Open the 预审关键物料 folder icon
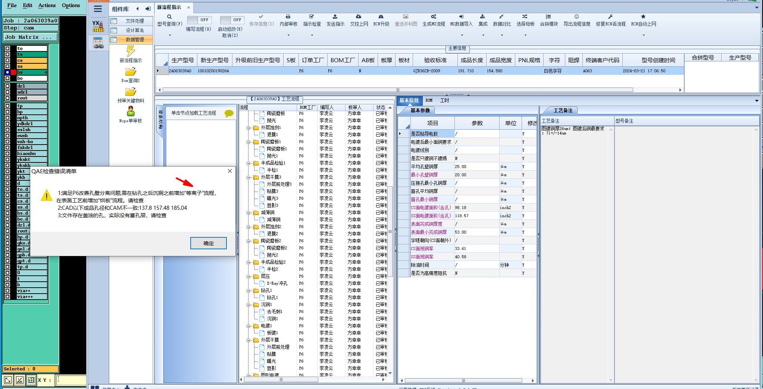 tap(131, 92)
